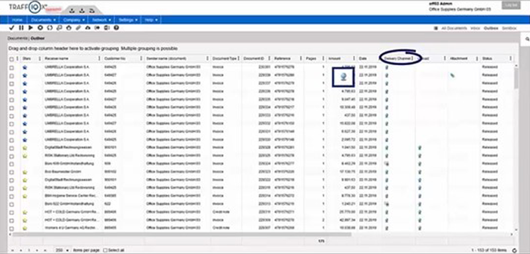This screenshot has height=254, width=530.
Task: Click the paperclip attachment toolbar icon
Action: (x=78, y=28)
